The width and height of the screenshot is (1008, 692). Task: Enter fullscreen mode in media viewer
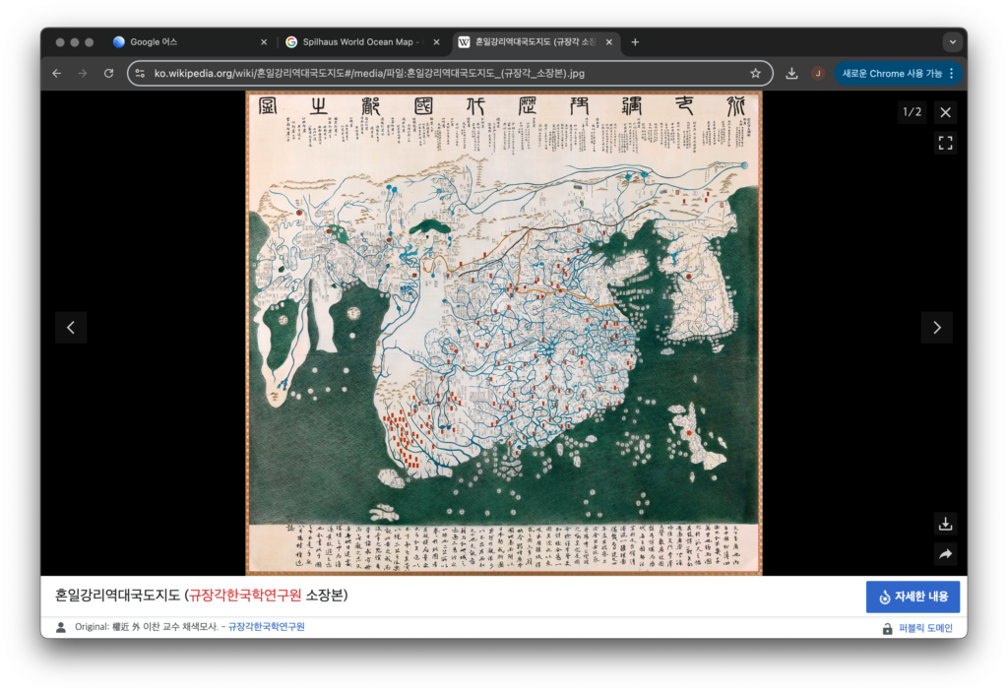[x=945, y=144]
